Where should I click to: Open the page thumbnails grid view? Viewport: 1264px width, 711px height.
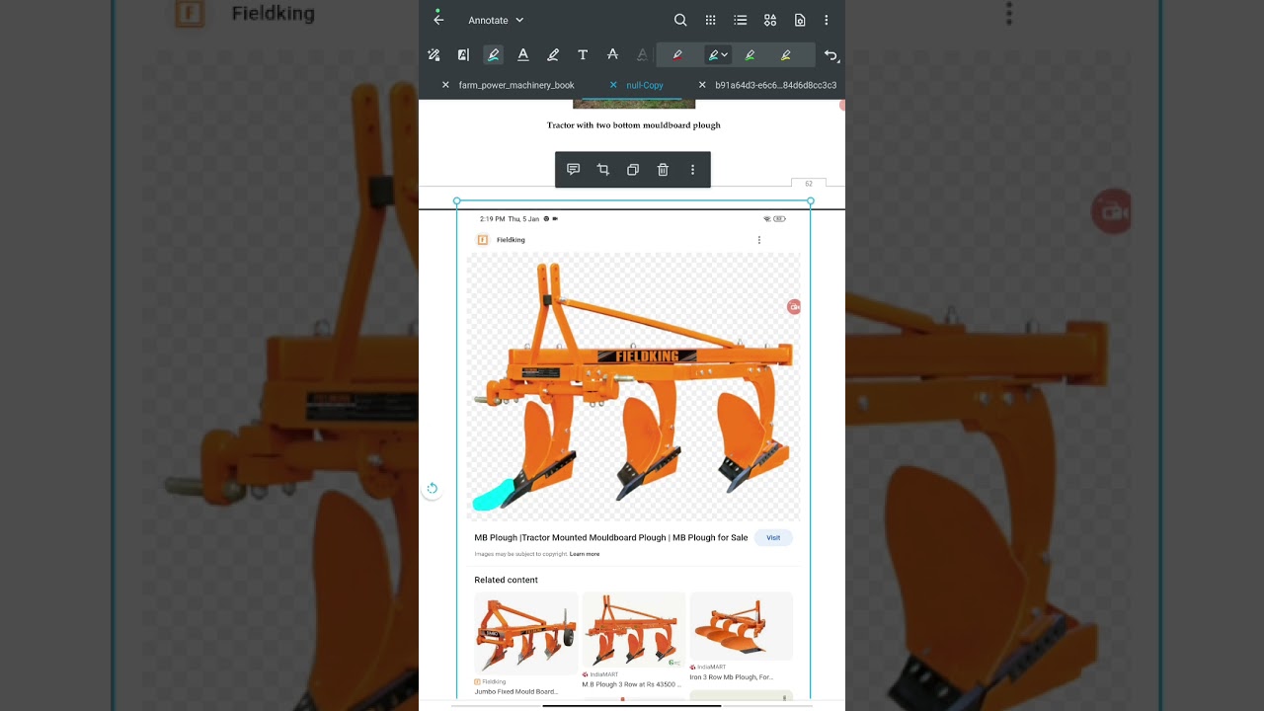710,20
